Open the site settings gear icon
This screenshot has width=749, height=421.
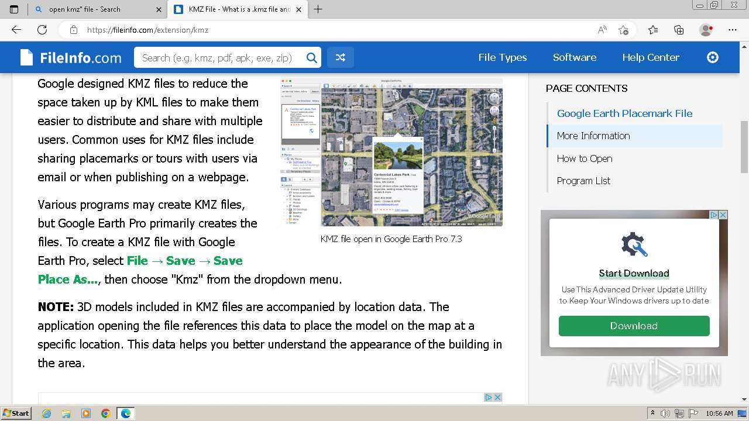(x=713, y=57)
